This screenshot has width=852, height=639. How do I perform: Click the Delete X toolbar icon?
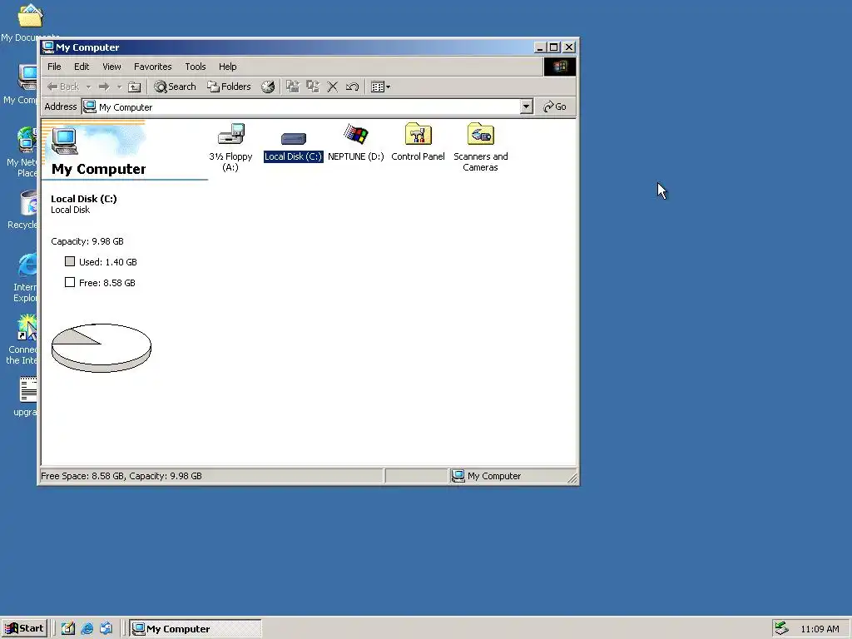coord(333,87)
